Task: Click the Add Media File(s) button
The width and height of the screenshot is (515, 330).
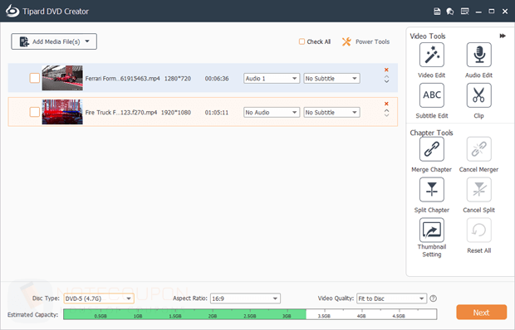Action: click(x=54, y=41)
